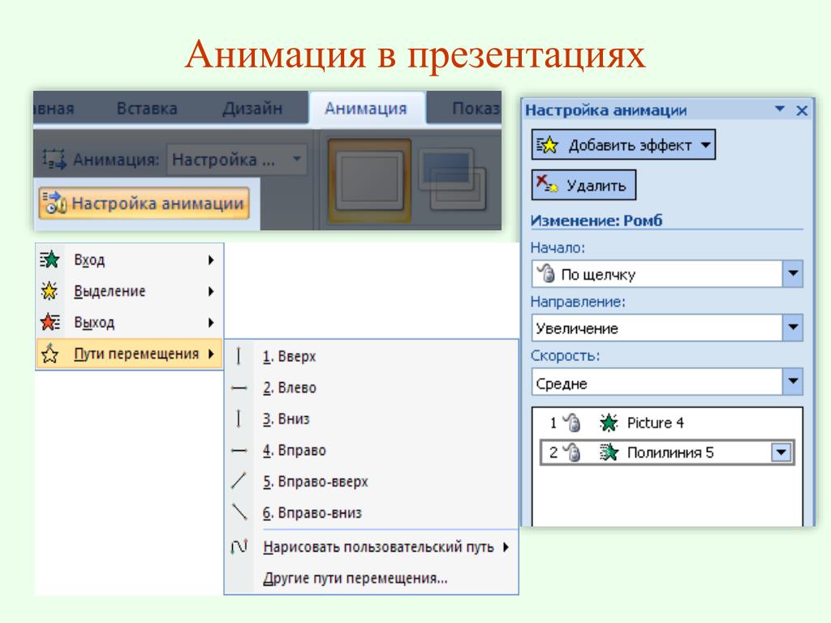Image resolution: width=831 pixels, height=623 pixels.
Task: Open the Направление dropdown showing Увеличение
Action: [x=667, y=328]
